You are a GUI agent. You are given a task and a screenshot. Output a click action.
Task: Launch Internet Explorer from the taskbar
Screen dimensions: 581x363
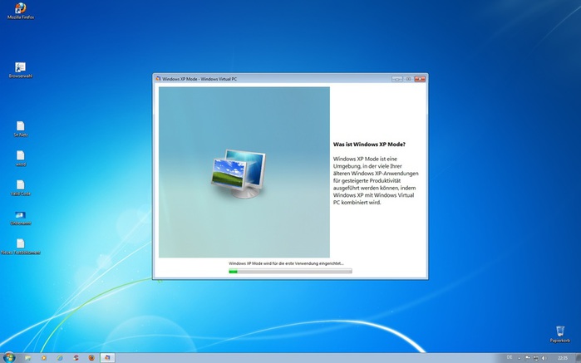coord(60,358)
